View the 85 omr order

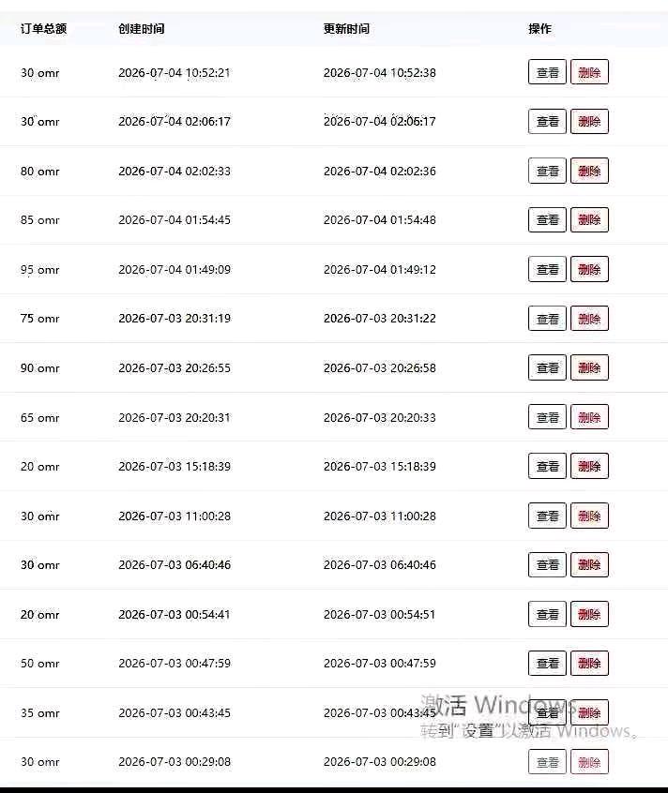point(547,220)
